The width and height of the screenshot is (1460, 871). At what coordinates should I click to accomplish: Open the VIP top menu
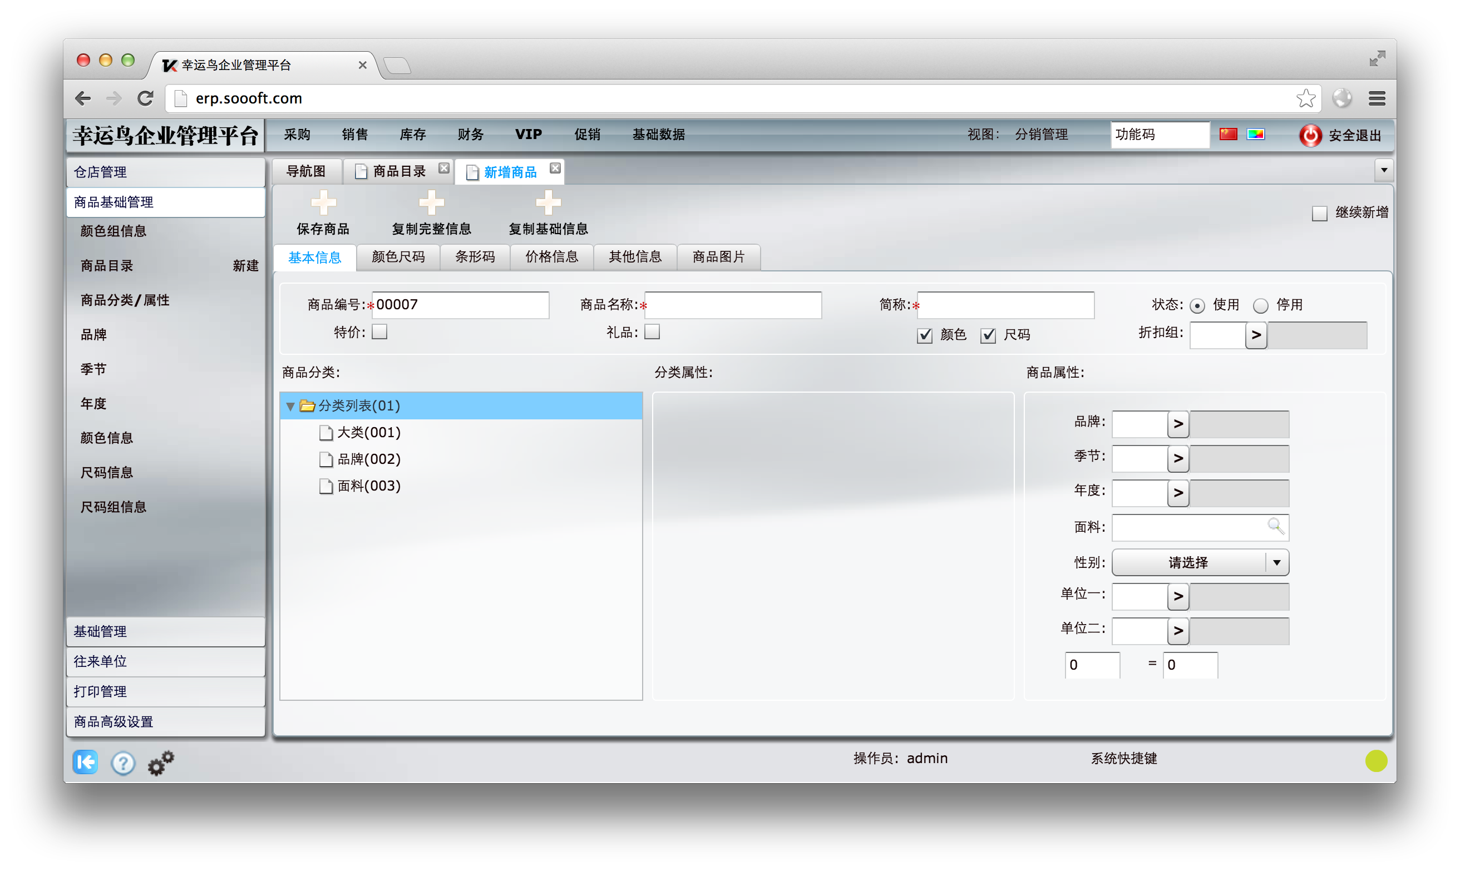click(529, 135)
